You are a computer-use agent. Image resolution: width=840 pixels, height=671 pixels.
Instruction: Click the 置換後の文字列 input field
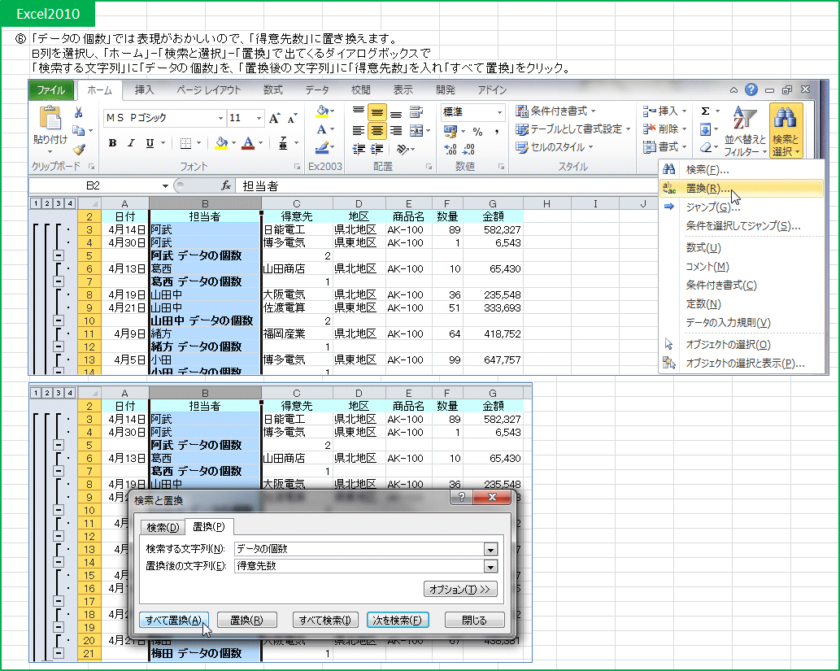pos(358,566)
